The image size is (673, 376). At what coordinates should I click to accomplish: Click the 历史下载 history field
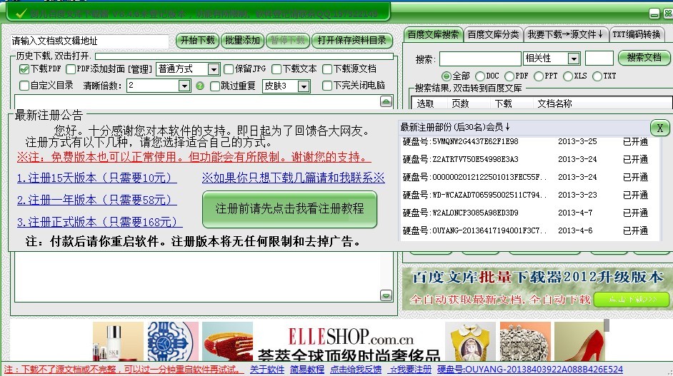pos(244,56)
